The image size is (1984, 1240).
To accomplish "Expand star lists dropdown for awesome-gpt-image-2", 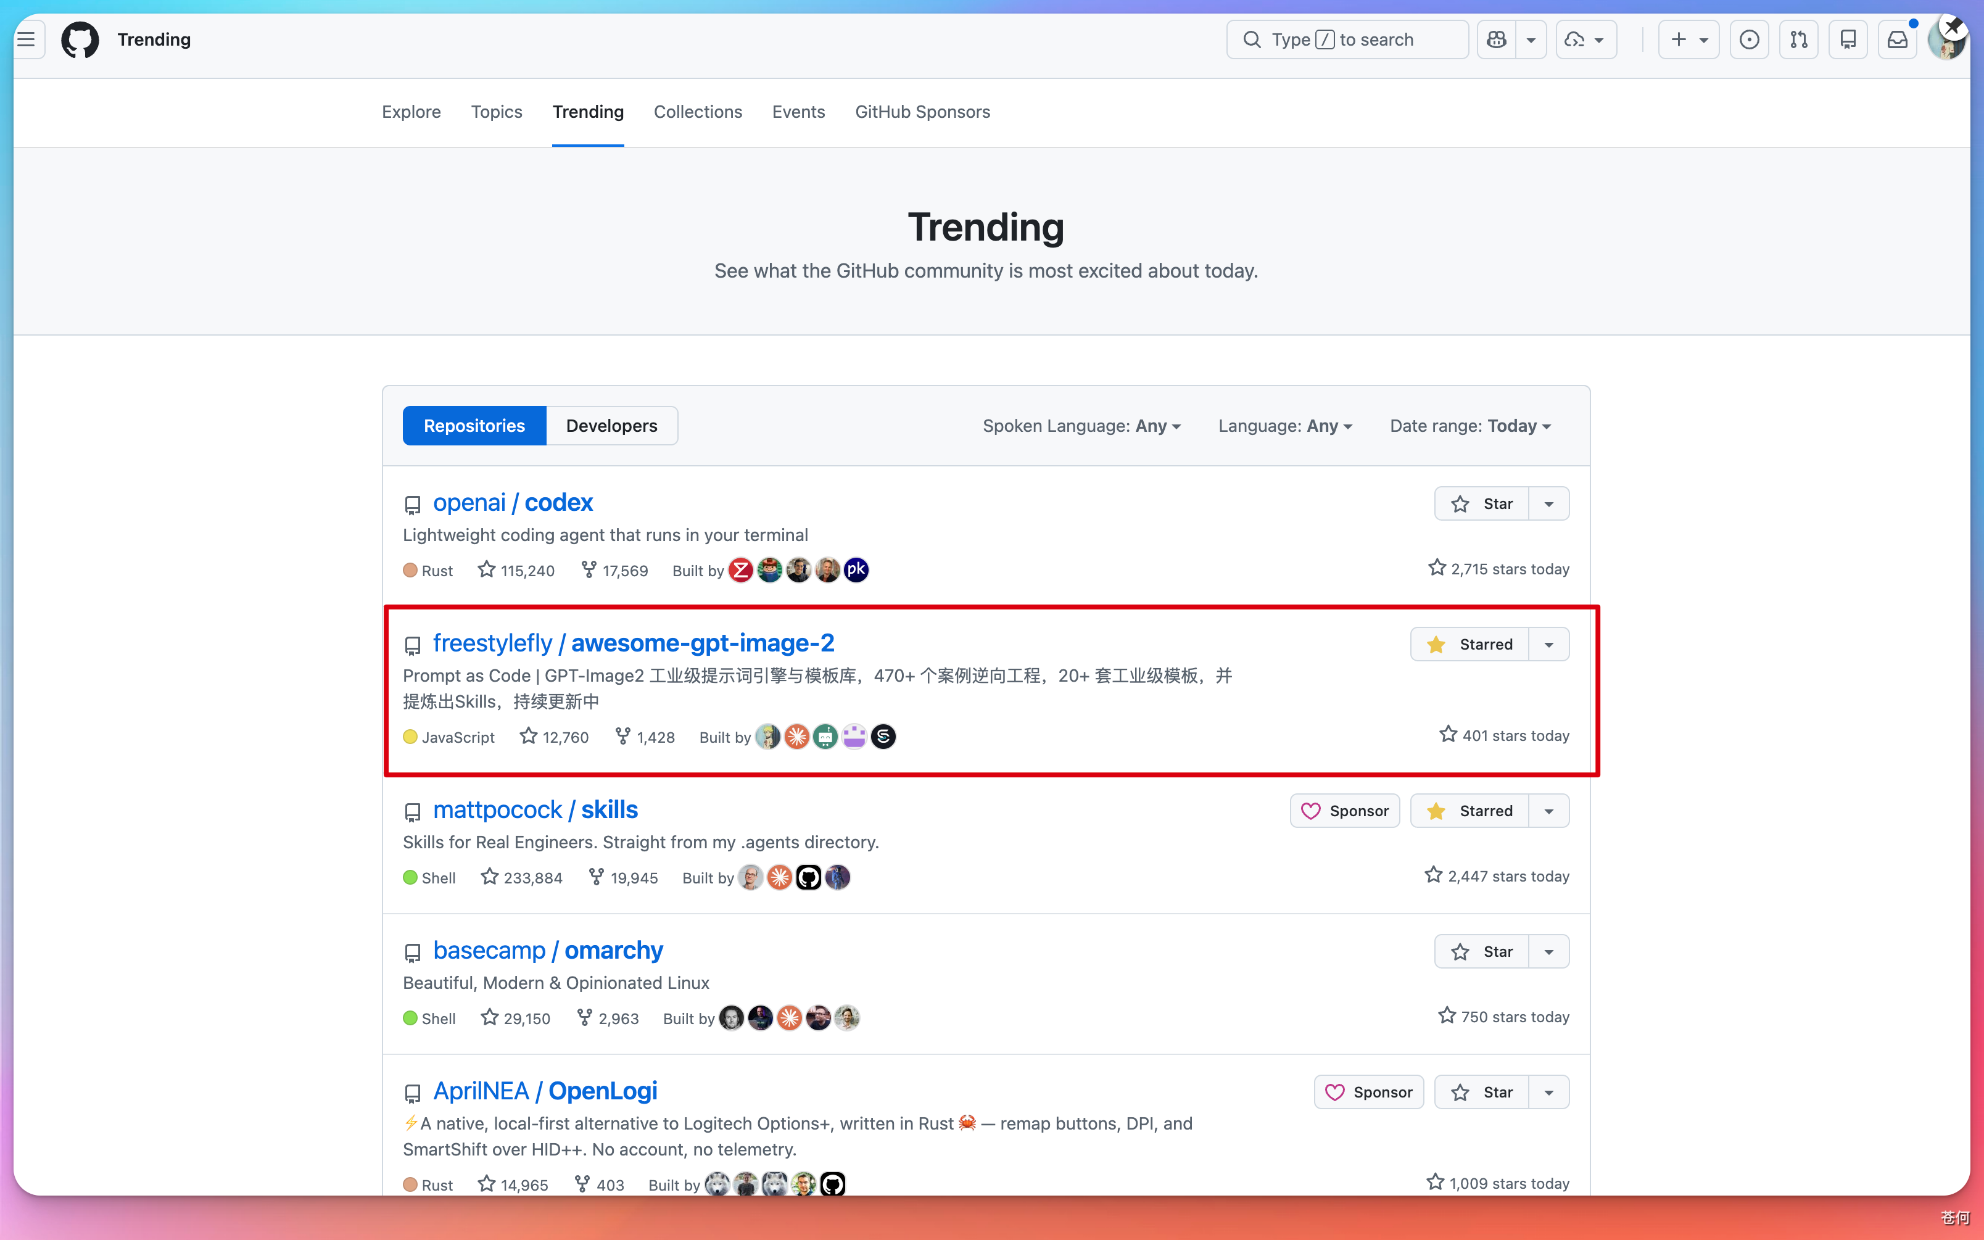I will (1548, 645).
